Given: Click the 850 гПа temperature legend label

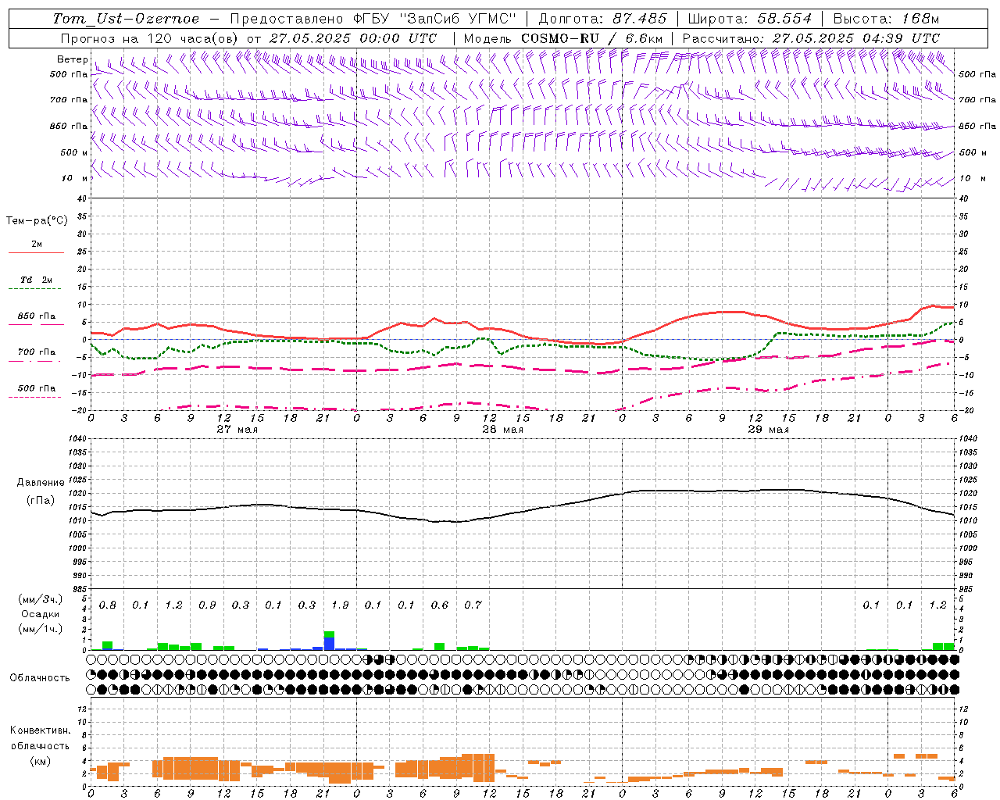Looking at the screenshot, I should (37, 316).
